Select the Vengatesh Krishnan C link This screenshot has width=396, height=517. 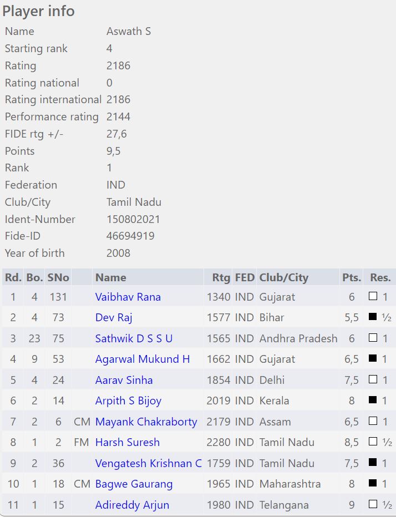[148, 463]
